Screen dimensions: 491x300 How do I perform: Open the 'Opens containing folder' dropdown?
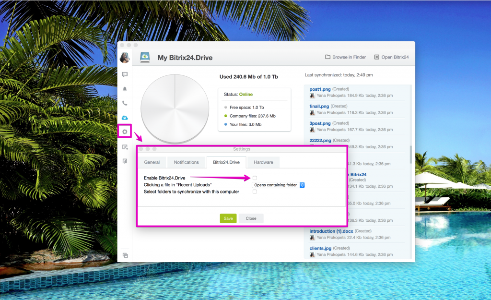tap(278, 185)
